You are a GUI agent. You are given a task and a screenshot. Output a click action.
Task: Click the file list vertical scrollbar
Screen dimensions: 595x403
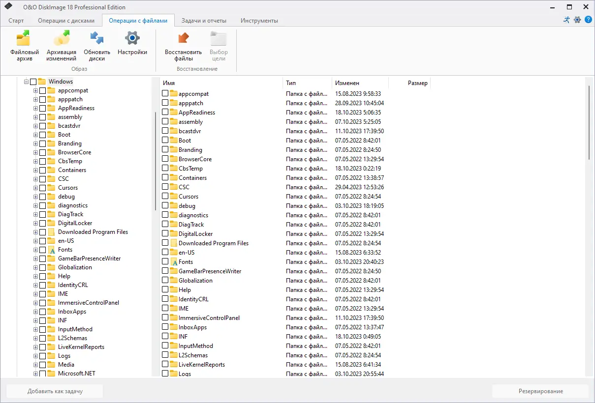pos(589,122)
